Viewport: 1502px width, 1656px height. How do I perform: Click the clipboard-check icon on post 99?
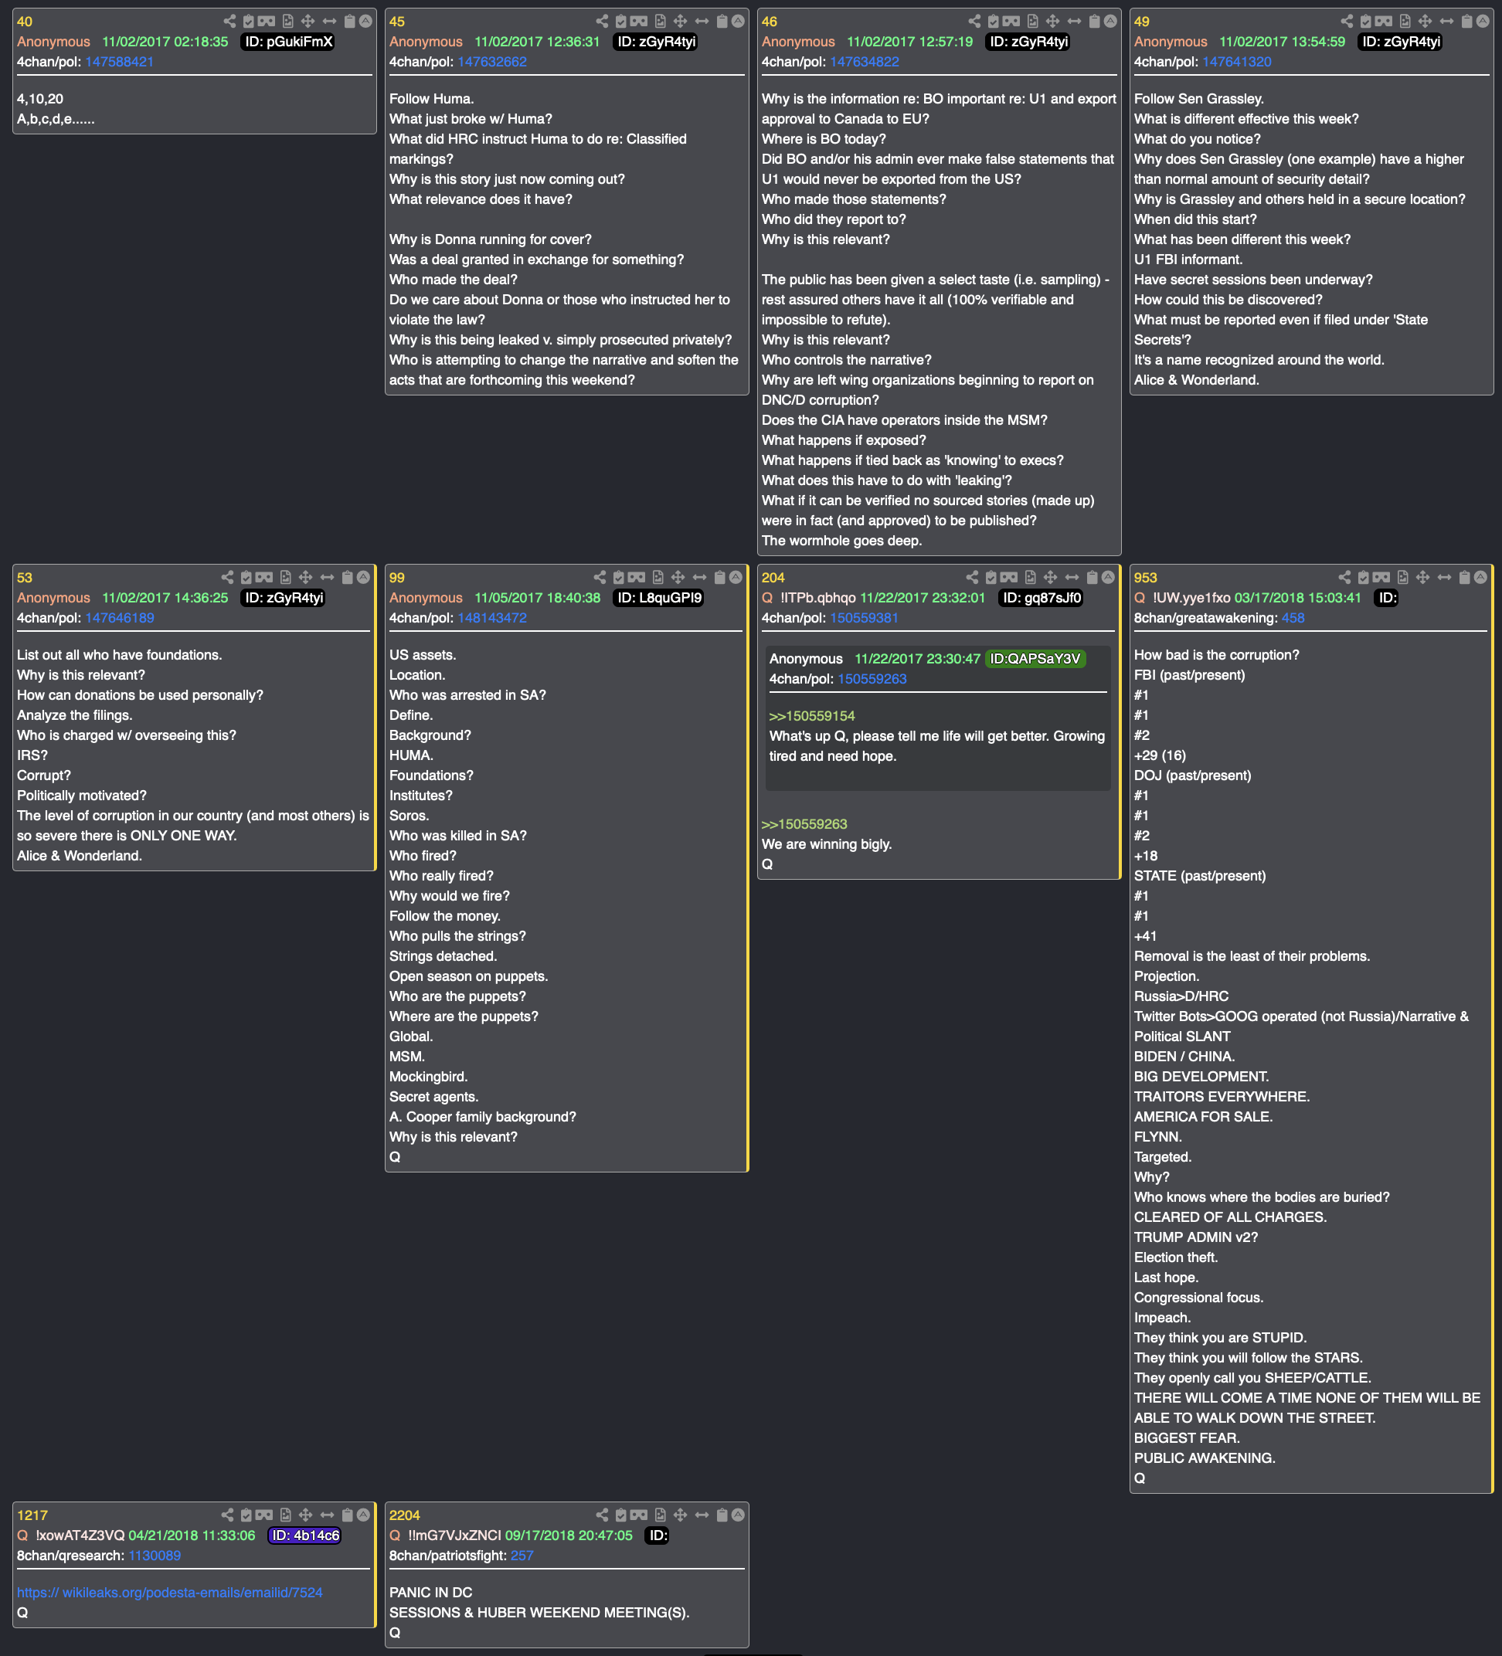coord(618,578)
